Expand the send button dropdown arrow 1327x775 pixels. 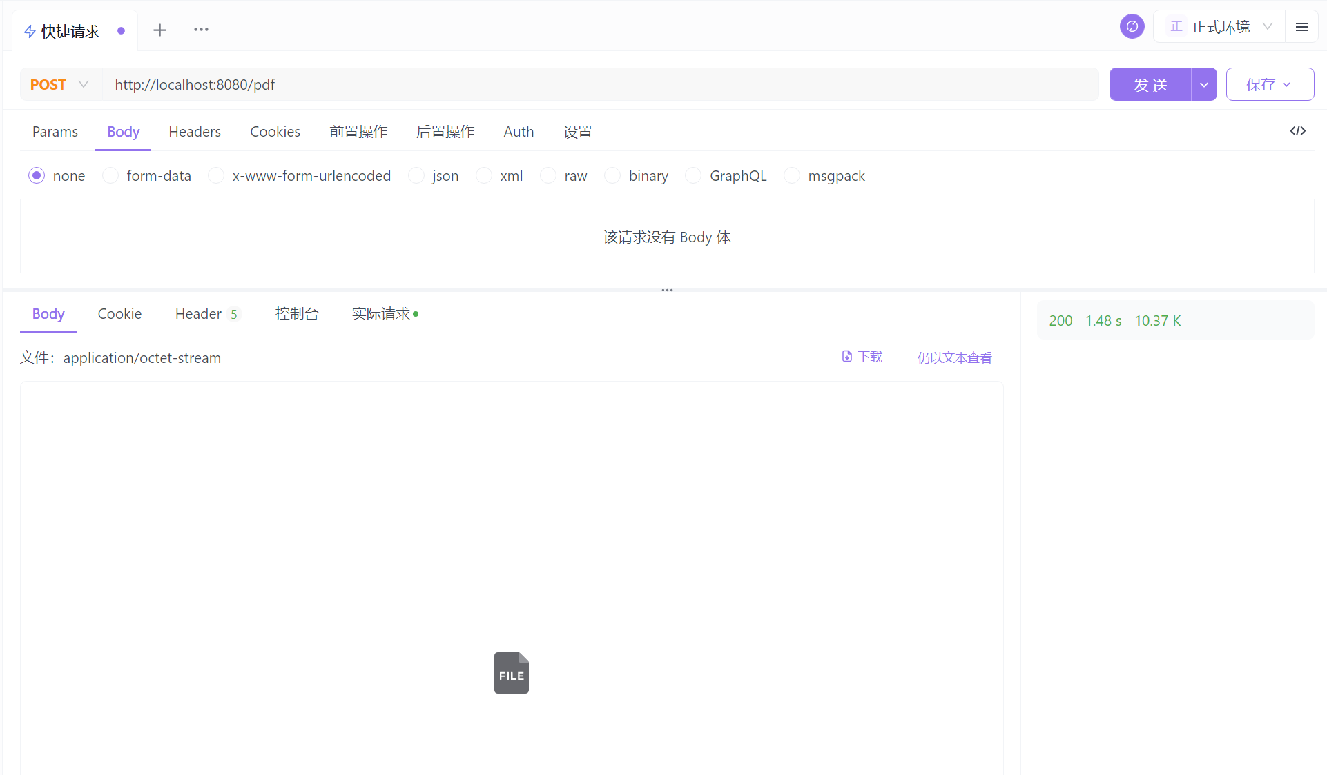point(1203,85)
